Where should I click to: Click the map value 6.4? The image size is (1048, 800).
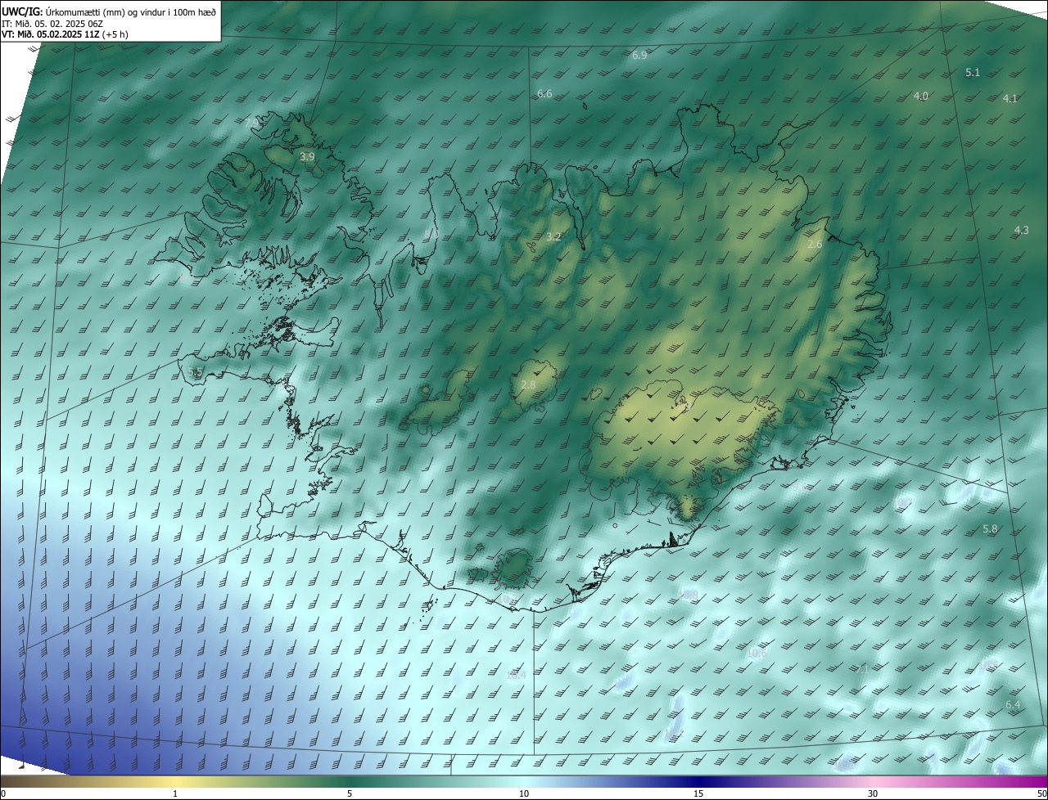click(1013, 705)
